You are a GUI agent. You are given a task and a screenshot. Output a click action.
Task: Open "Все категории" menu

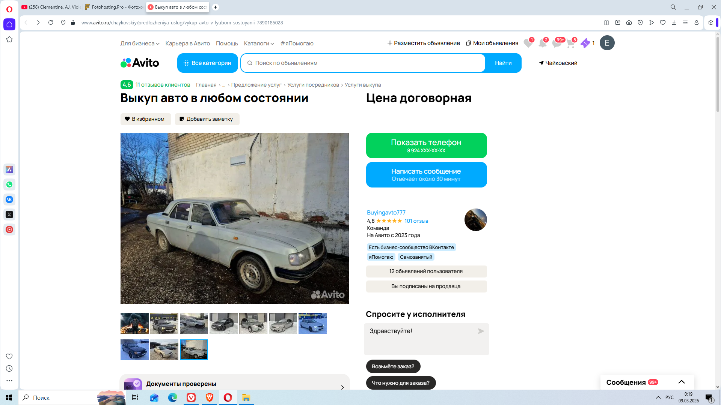click(x=207, y=63)
